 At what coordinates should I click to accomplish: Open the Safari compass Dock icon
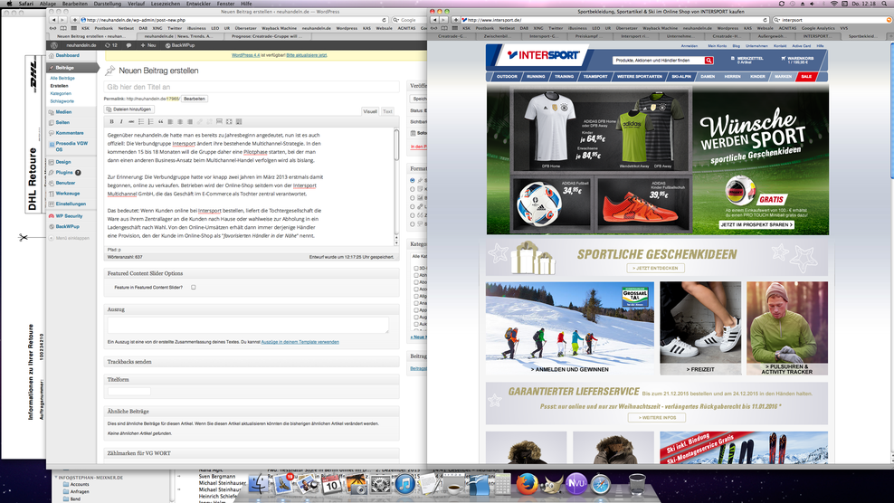click(601, 485)
